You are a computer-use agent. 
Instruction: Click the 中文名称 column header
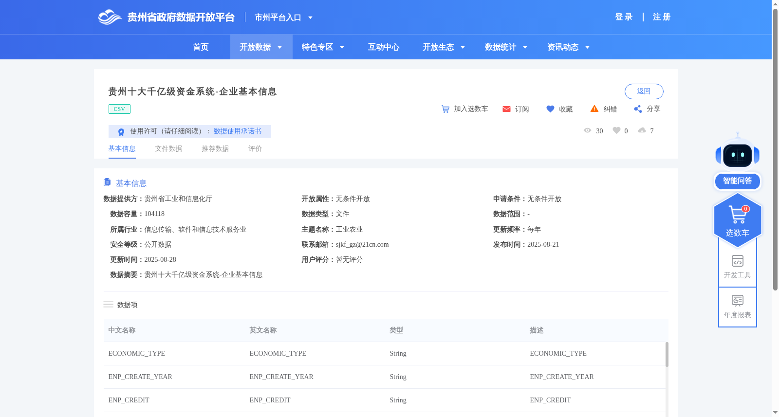122,330
